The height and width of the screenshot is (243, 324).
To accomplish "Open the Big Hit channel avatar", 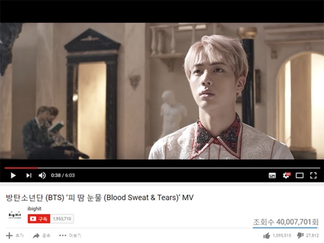I will click(14, 215).
